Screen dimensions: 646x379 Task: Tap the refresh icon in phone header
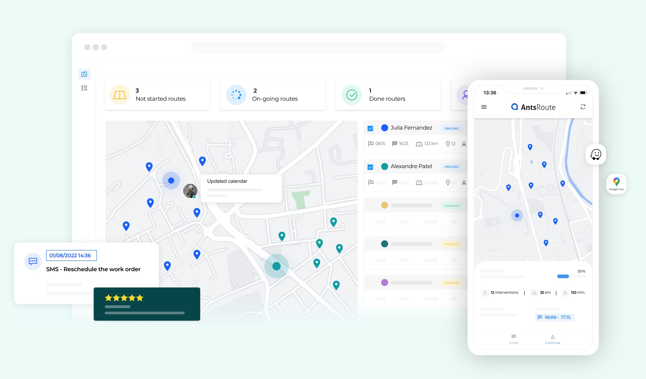(583, 107)
